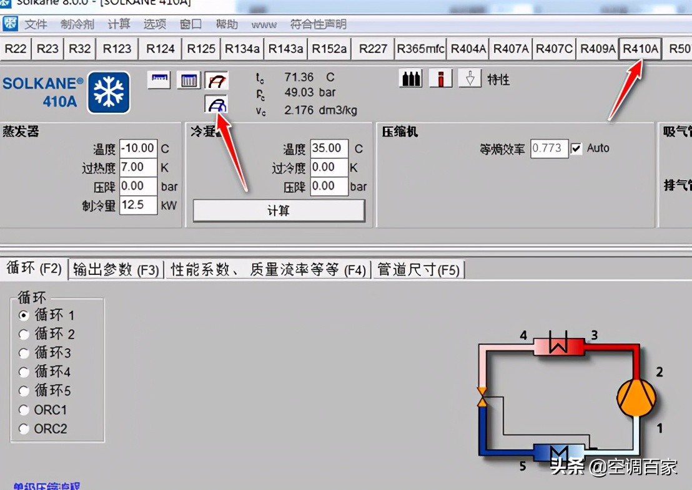
Task: Click the 制冷量 field showing 12.5
Action: (138, 205)
